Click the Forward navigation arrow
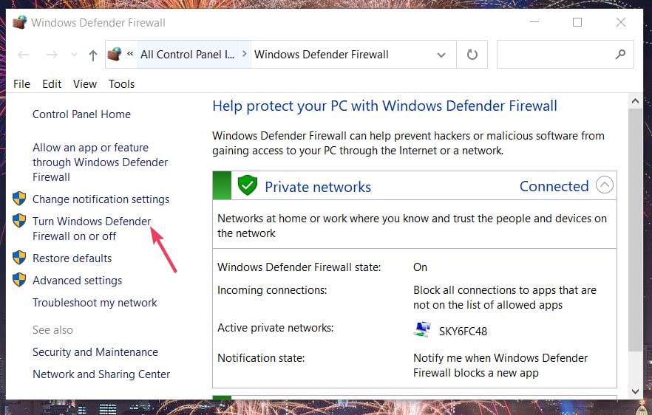652x415 pixels. point(52,55)
